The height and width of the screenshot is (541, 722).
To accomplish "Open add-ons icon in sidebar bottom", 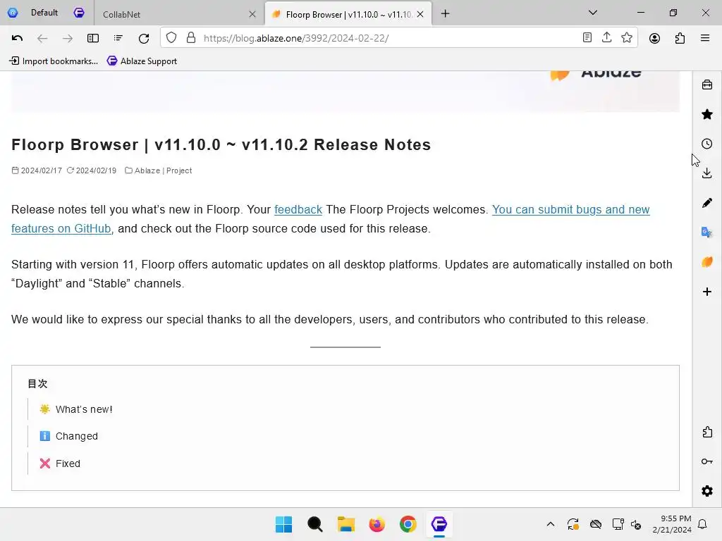I will 707,432.
